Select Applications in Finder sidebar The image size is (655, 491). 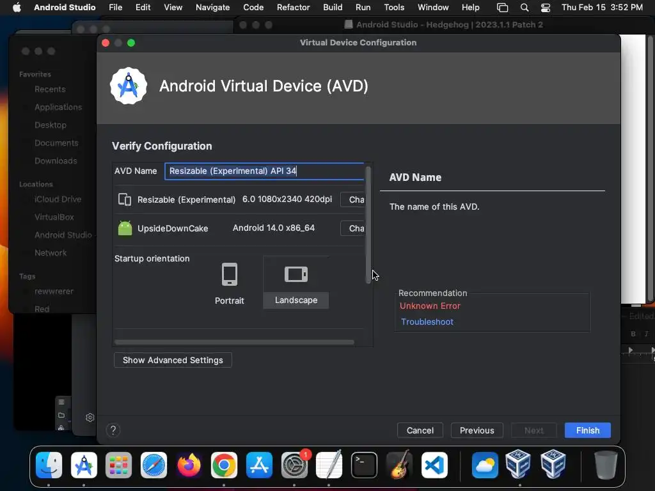[58, 107]
